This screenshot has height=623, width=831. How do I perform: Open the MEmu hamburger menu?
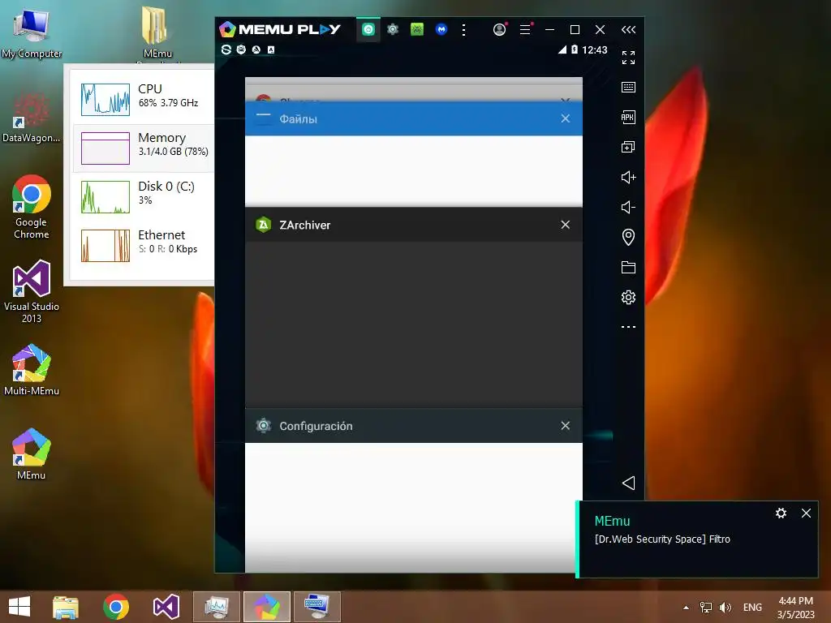point(525,30)
